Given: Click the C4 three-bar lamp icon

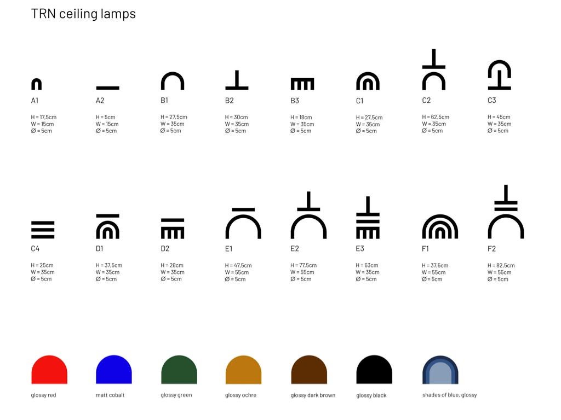Looking at the screenshot, I should tap(43, 230).
